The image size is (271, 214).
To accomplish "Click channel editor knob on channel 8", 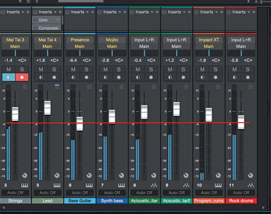I will point(154,175).
